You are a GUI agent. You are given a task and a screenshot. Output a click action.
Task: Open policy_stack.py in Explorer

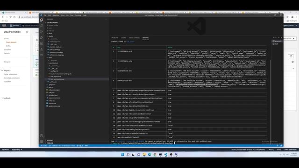click(55, 49)
